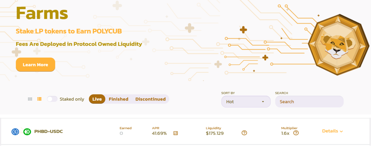This screenshot has height=146, width=371.
Task: Show Discontinued farms tab
Action: pos(150,99)
